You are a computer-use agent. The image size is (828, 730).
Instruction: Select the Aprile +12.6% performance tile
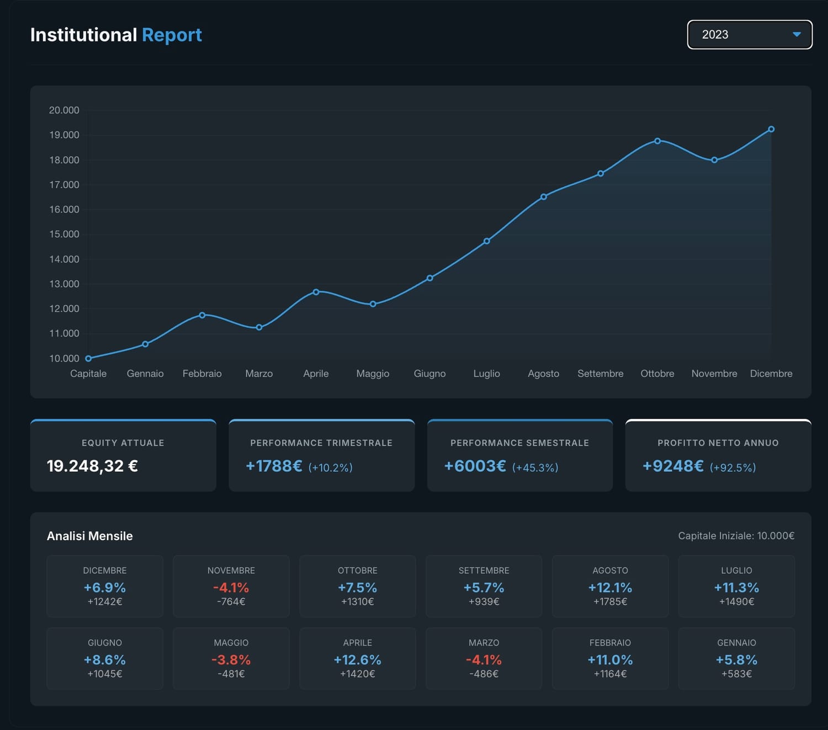click(x=358, y=658)
